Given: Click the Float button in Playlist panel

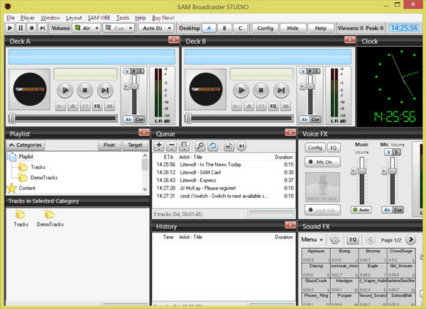Looking at the screenshot, I should point(109,145).
